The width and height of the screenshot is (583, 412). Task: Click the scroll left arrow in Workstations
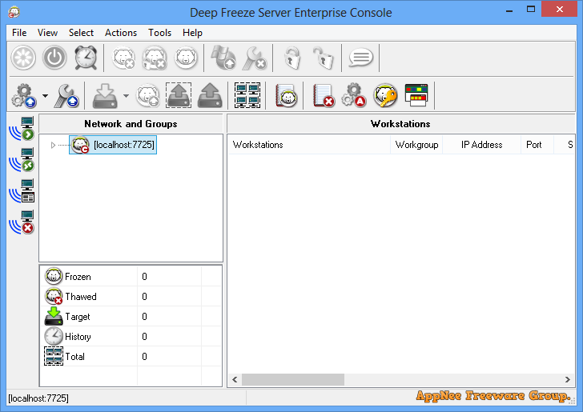point(235,380)
